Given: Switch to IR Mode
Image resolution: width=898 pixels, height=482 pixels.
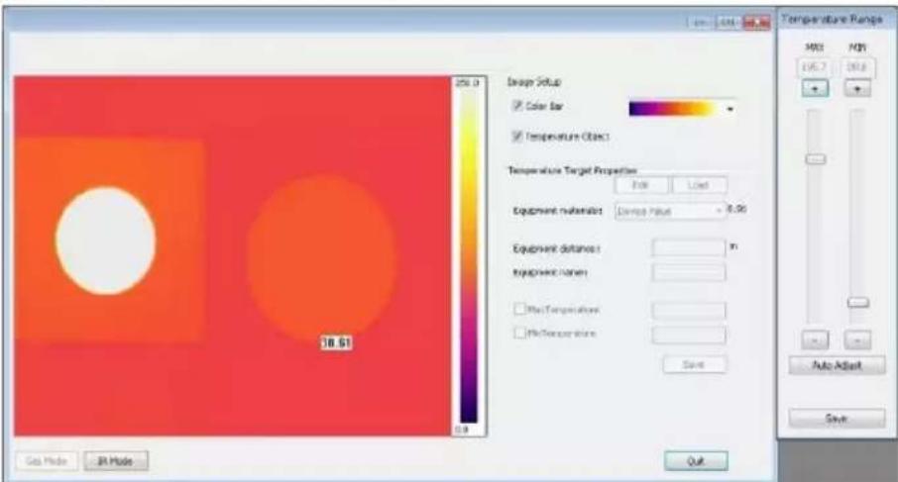Looking at the screenshot, I should tap(116, 461).
